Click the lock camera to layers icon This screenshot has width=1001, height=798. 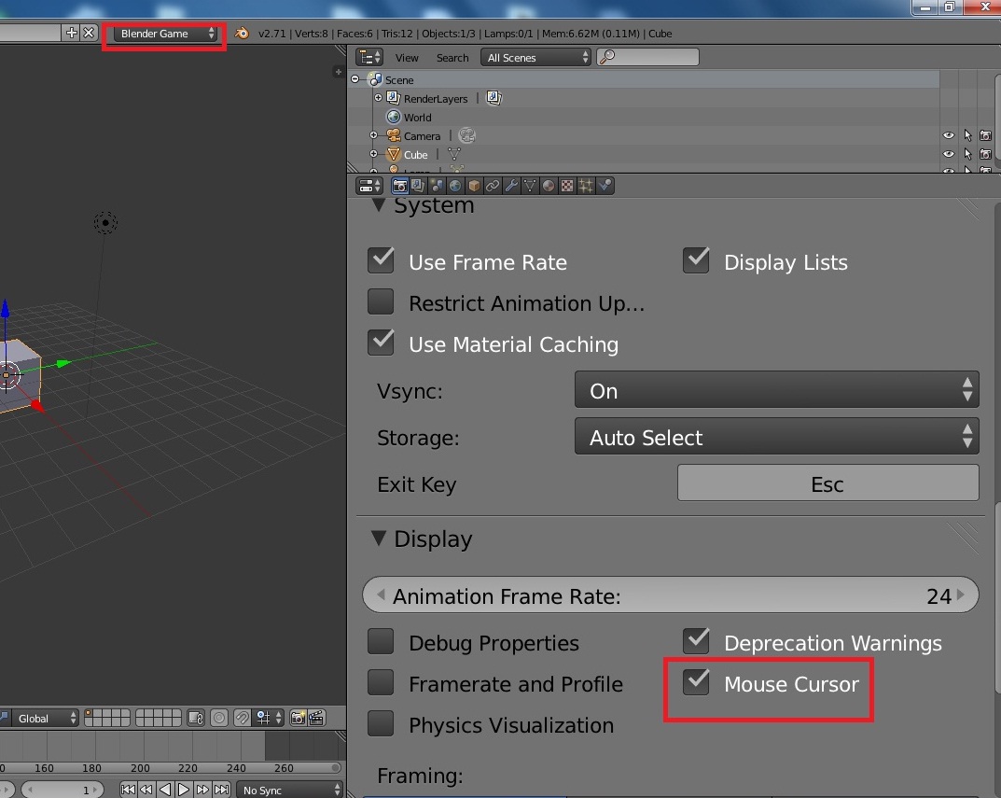coord(196,718)
